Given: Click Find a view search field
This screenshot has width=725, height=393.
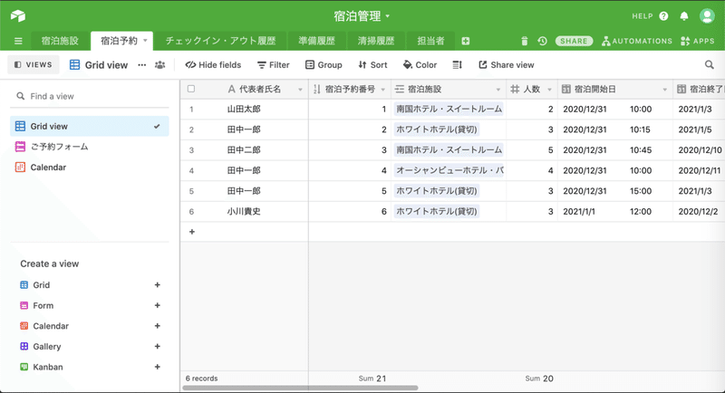Looking at the screenshot, I should [x=90, y=96].
